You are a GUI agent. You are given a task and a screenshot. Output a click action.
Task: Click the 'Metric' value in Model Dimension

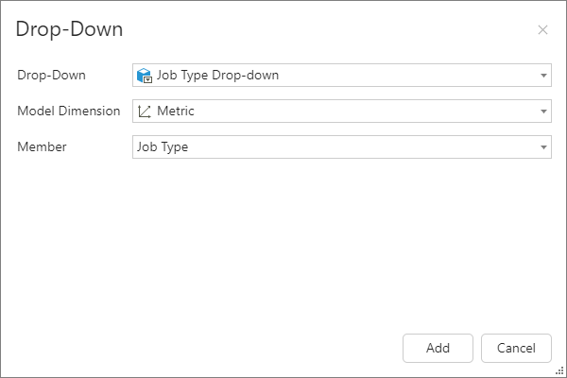pyautogui.click(x=176, y=112)
